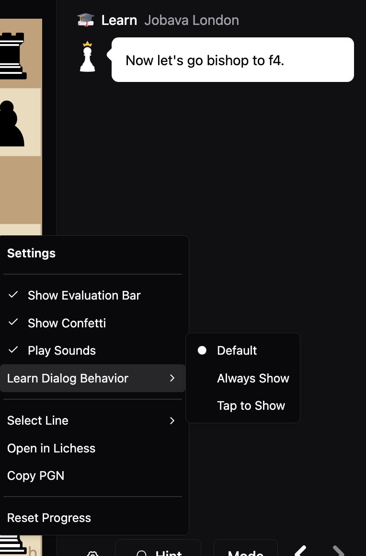Select the Default dialog behavior
Image resolution: width=366 pixels, height=556 pixels.
click(243, 350)
